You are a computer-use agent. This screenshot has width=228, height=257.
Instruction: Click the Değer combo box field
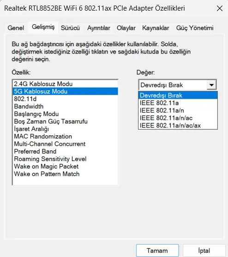pyautogui.click(x=178, y=85)
